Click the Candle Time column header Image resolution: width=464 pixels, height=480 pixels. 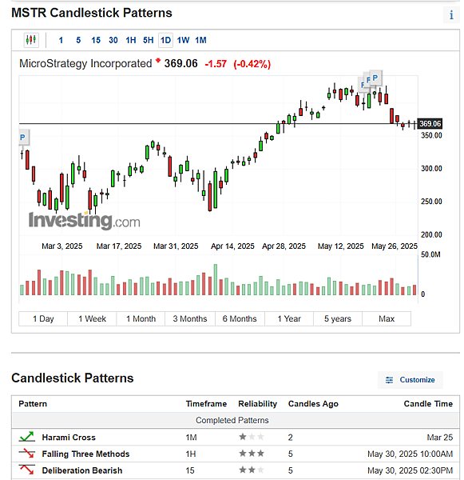tap(428, 404)
